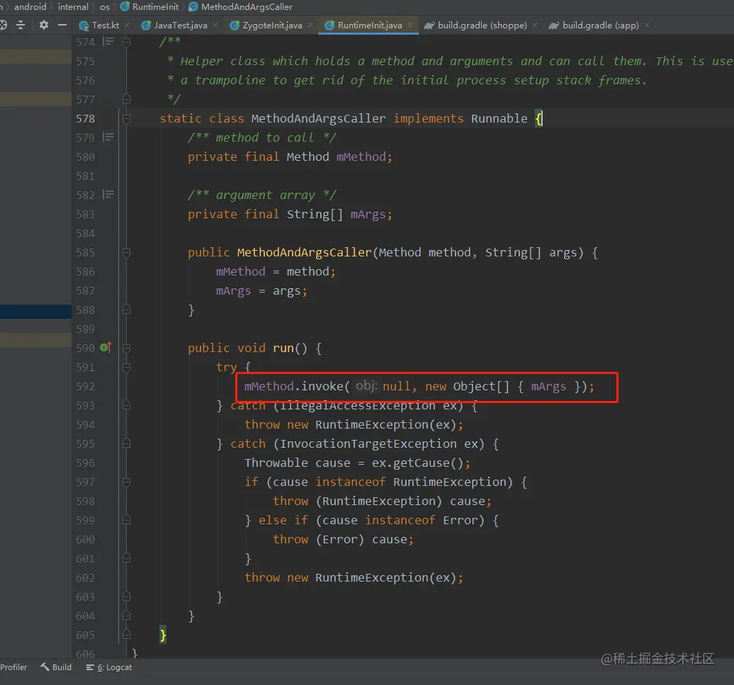Click line number 578 in the gutter
This screenshot has width=734, height=685.
click(85, 119)
